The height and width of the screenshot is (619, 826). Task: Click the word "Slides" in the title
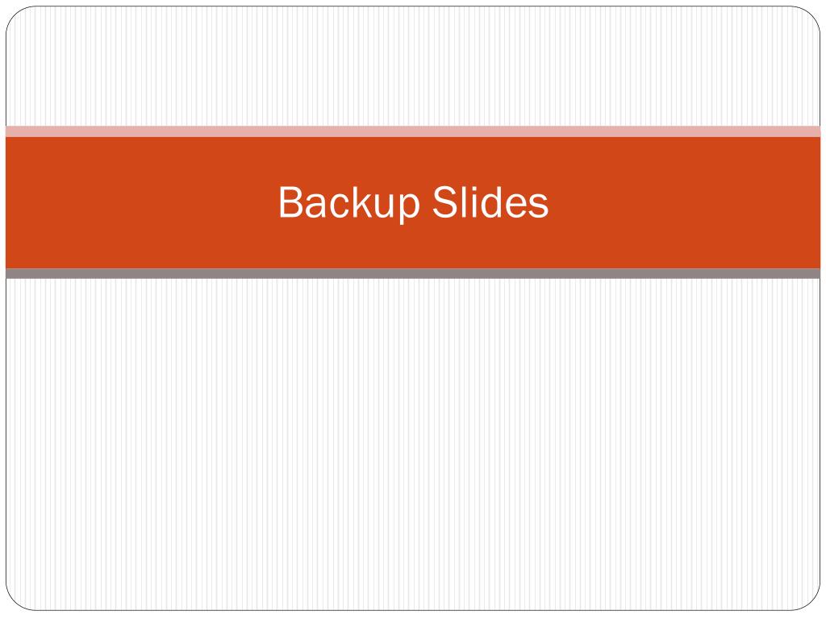[x=490, y=202]
